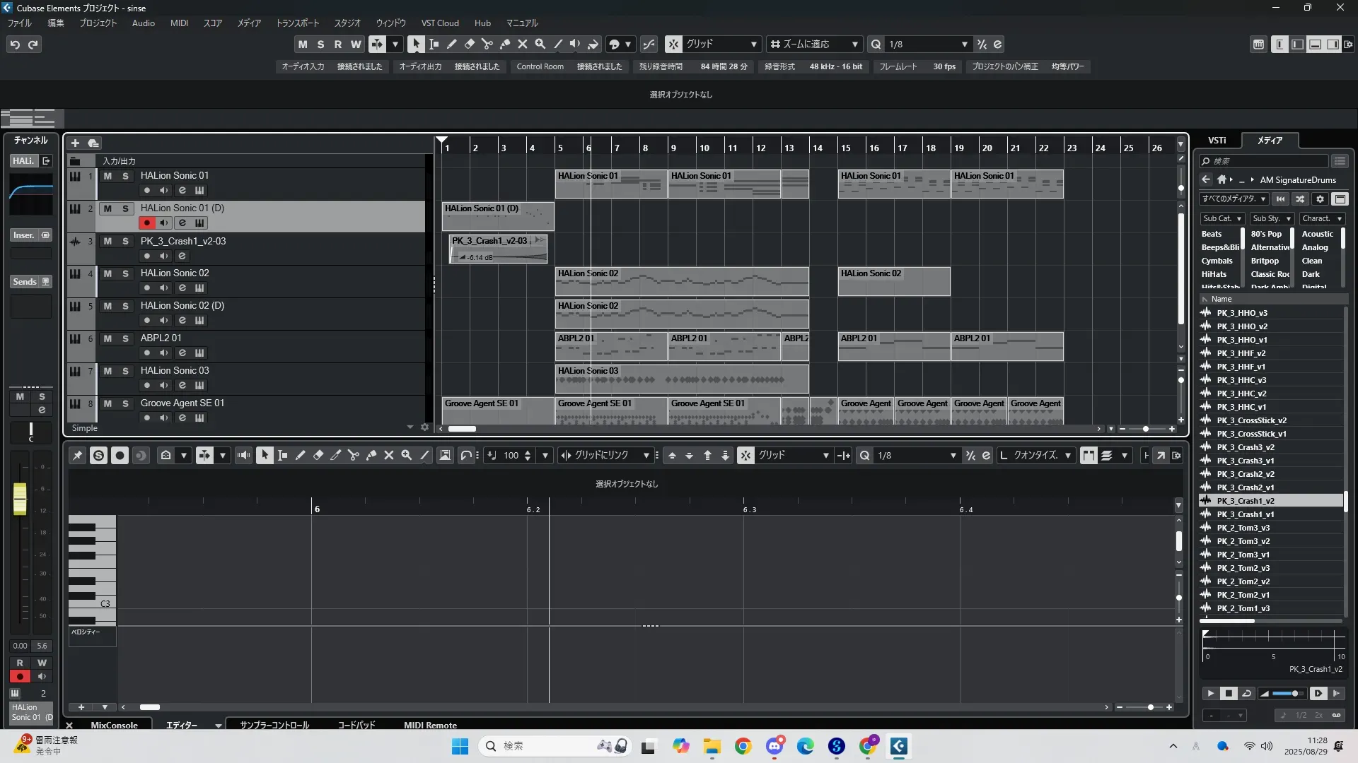Click the Add Track plus icon
Image resolution: width=1358 pixels, height=763 pixels.
pyautogui.click(x=75, y=143)
